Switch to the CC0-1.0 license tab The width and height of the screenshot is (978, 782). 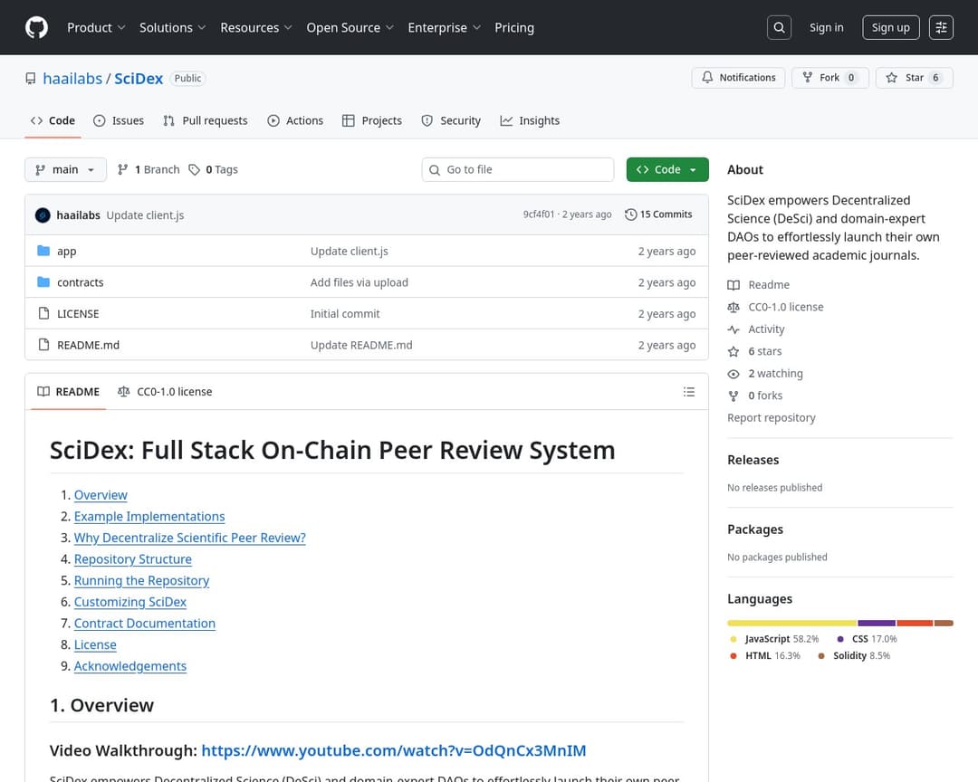pos(165,392)
